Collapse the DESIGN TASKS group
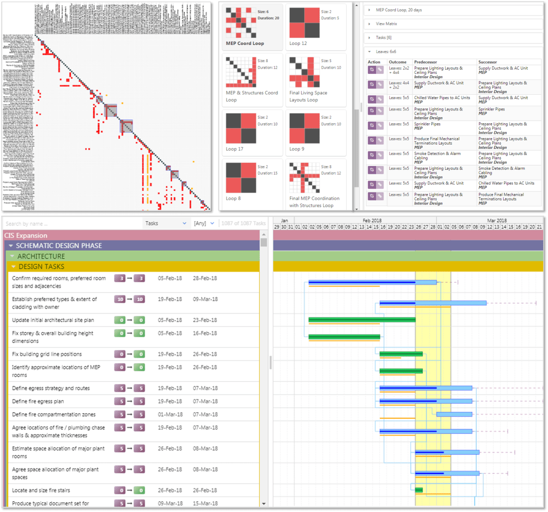This screenshot has height=512, width=548. point(13,267)
